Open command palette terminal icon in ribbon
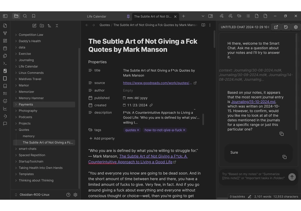 [x=5, y=63]
